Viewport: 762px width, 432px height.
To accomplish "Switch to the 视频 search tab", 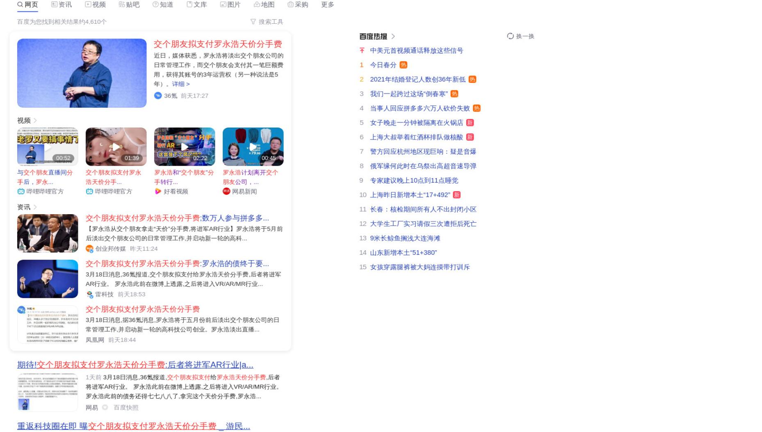I will pos(95,5).
